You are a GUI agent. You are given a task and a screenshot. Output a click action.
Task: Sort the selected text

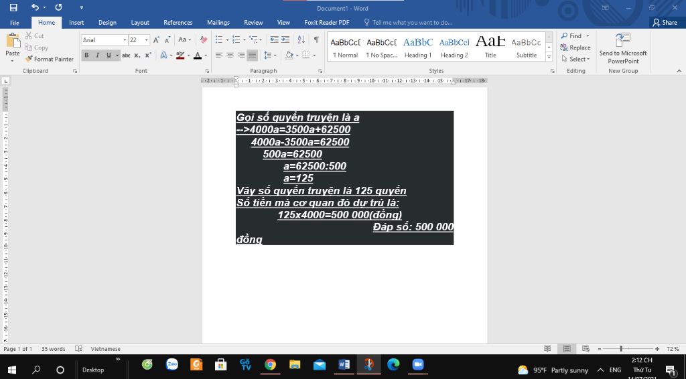point(301,40)
